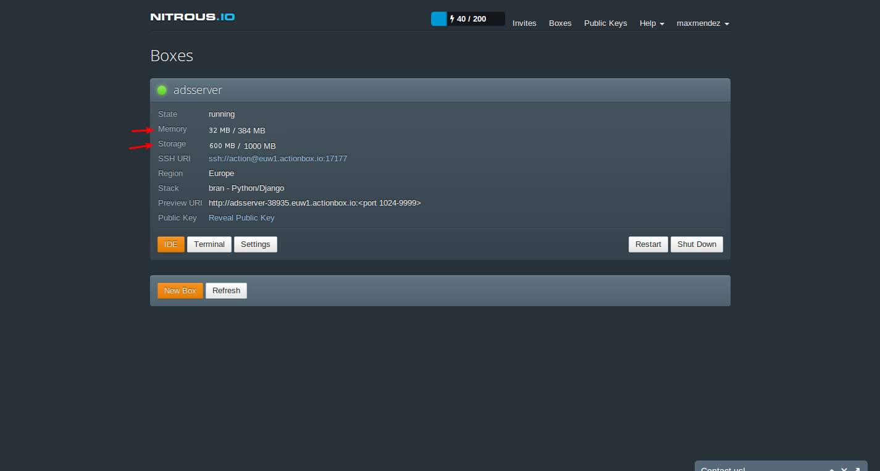Image resolution: width=880 pixels, height=471 pixels.
Task: Shut Down the adsserver box
Action: click(x=697, y=244)
